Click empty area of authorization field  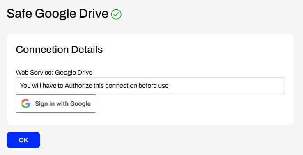(226, 86)
